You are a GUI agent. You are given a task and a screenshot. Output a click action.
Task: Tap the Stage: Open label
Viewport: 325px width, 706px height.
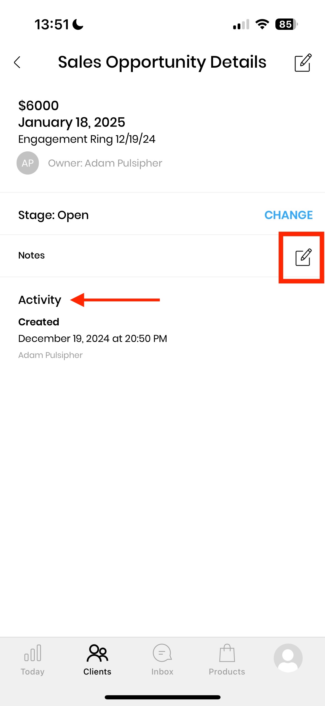pos(53,215)
